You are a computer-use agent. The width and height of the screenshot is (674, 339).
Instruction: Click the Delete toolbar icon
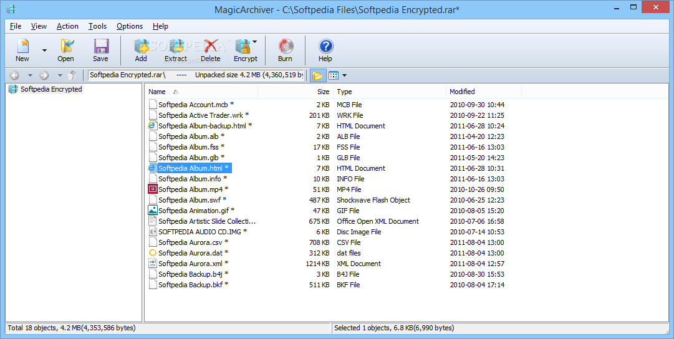[211, 46]
